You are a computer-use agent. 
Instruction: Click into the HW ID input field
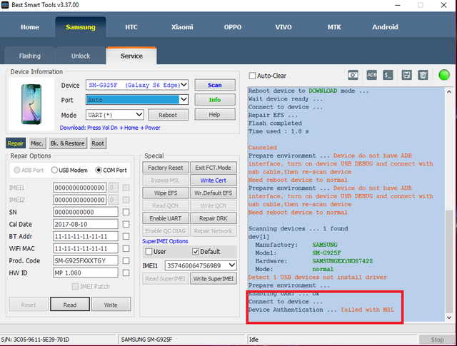(86, 273)
